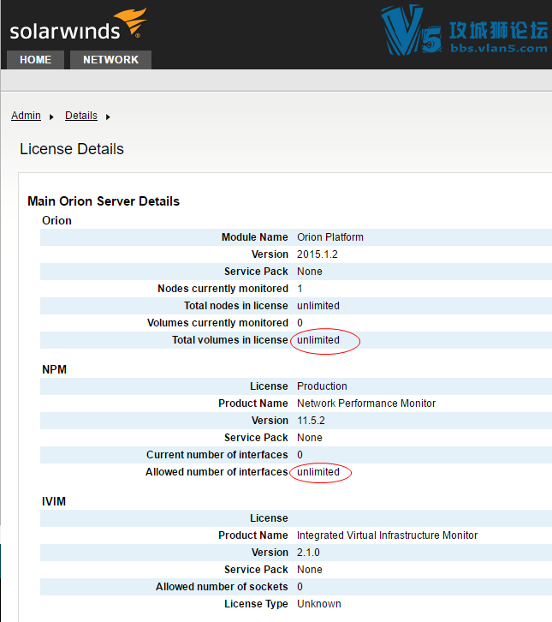Select 'Volumes currently monitored' label

coord(217,323)
